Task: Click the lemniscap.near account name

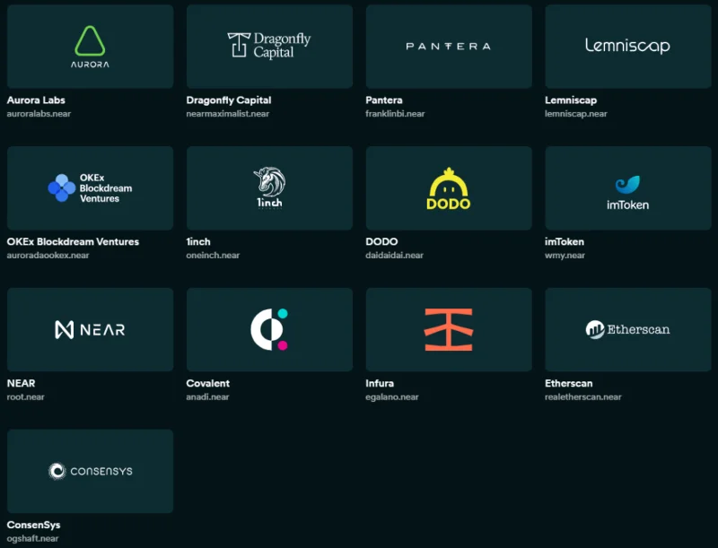Action: 576,114
